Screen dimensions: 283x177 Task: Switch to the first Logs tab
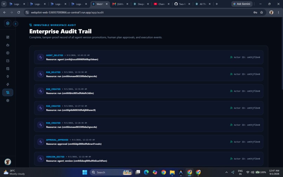click(x=17, y=4)
